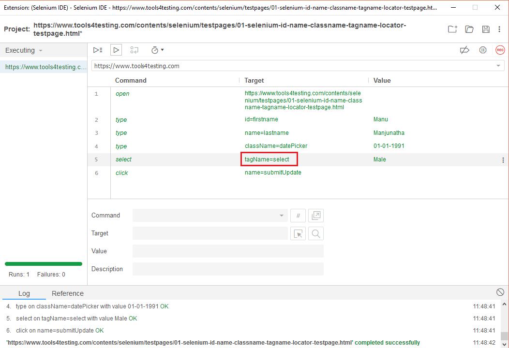Switch to the Reference tab
This screenshot has height=348, width=509.
click(x=67, y=293)
